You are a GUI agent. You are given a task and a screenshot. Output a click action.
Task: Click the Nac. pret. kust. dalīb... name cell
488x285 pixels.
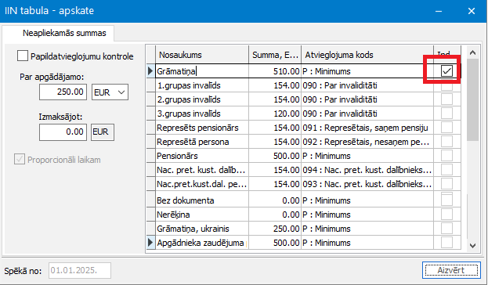[202, 170]
